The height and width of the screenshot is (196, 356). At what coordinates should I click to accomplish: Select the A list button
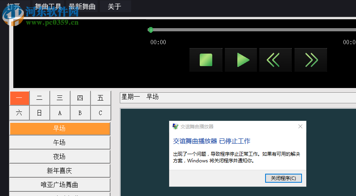60,113
